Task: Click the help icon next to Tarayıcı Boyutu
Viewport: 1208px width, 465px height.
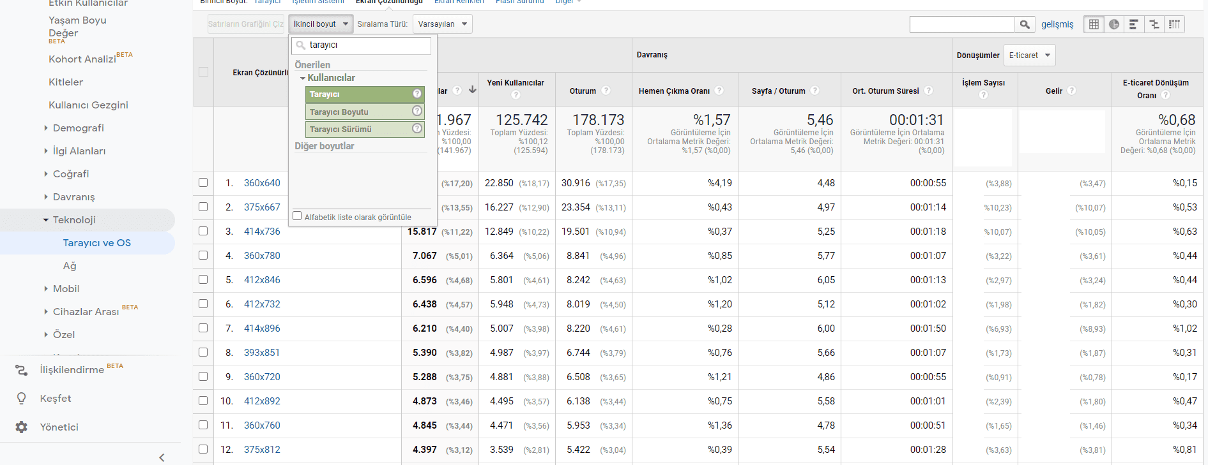Action: (x=417, y=111)
